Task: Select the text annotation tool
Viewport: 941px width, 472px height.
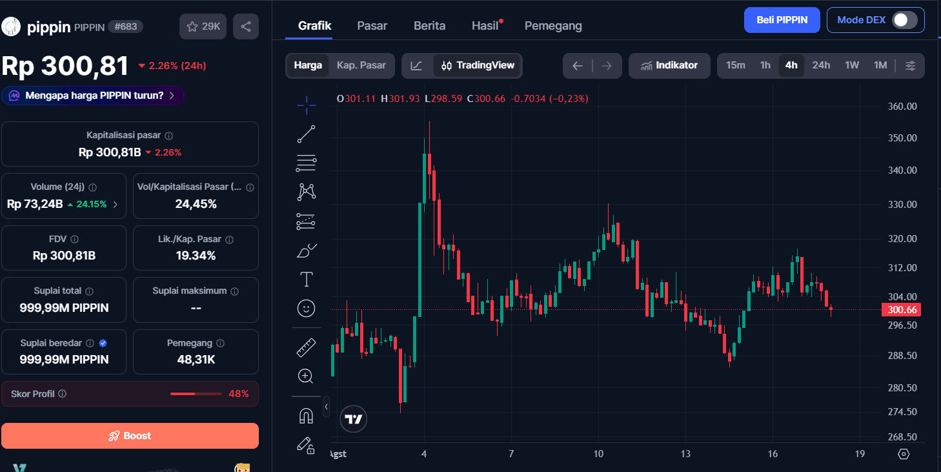Action: (x=306, y=280)
